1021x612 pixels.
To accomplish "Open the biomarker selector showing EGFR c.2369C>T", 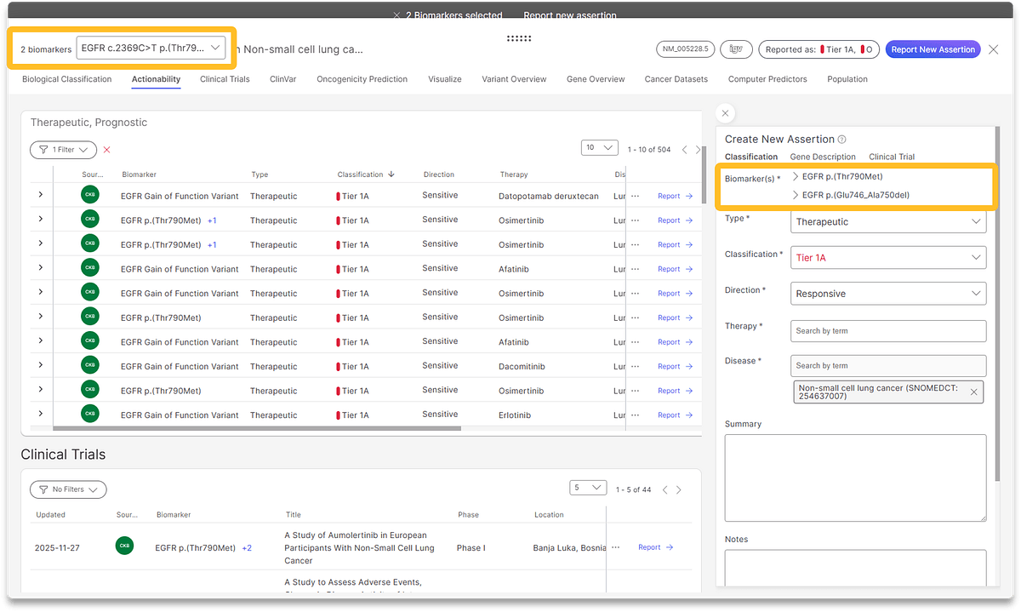I will pyautogui.click(x=151, y=49).
